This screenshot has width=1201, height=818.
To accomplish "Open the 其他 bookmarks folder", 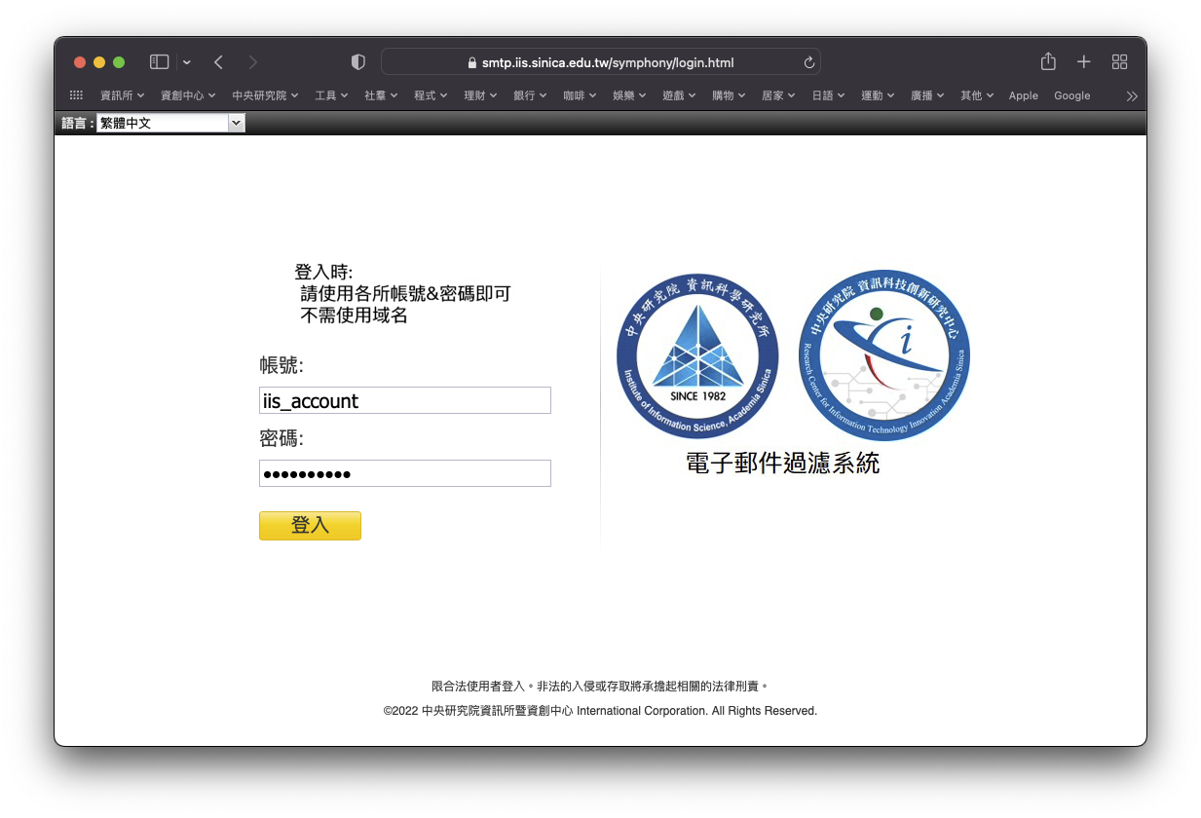I will (977, 95).
